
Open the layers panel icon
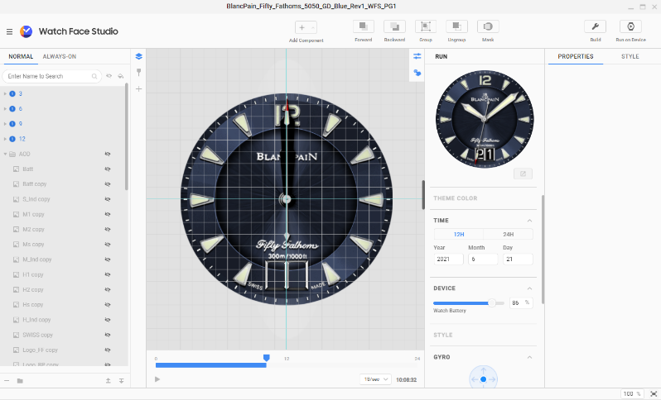tap(138, 56)
